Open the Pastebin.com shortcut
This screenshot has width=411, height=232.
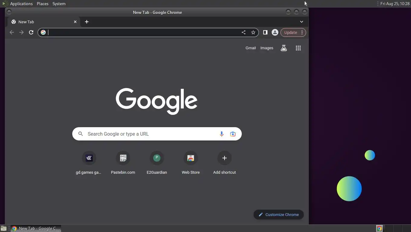click(123, 163)
